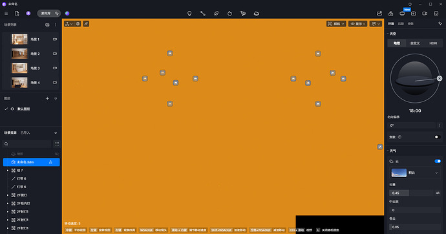446x234 pixels.
Task: Collapse the 天空 sky section
Action: pyautogui.click(x=388, y=34)
